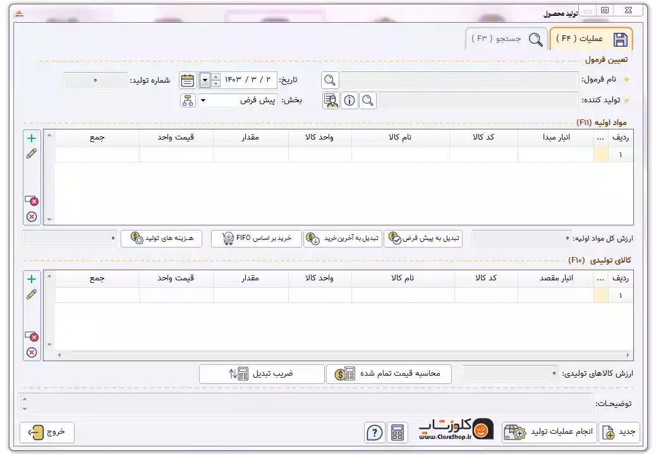
Task: Delete selected row in مواد اولیه table
Action: coord(32,201)
